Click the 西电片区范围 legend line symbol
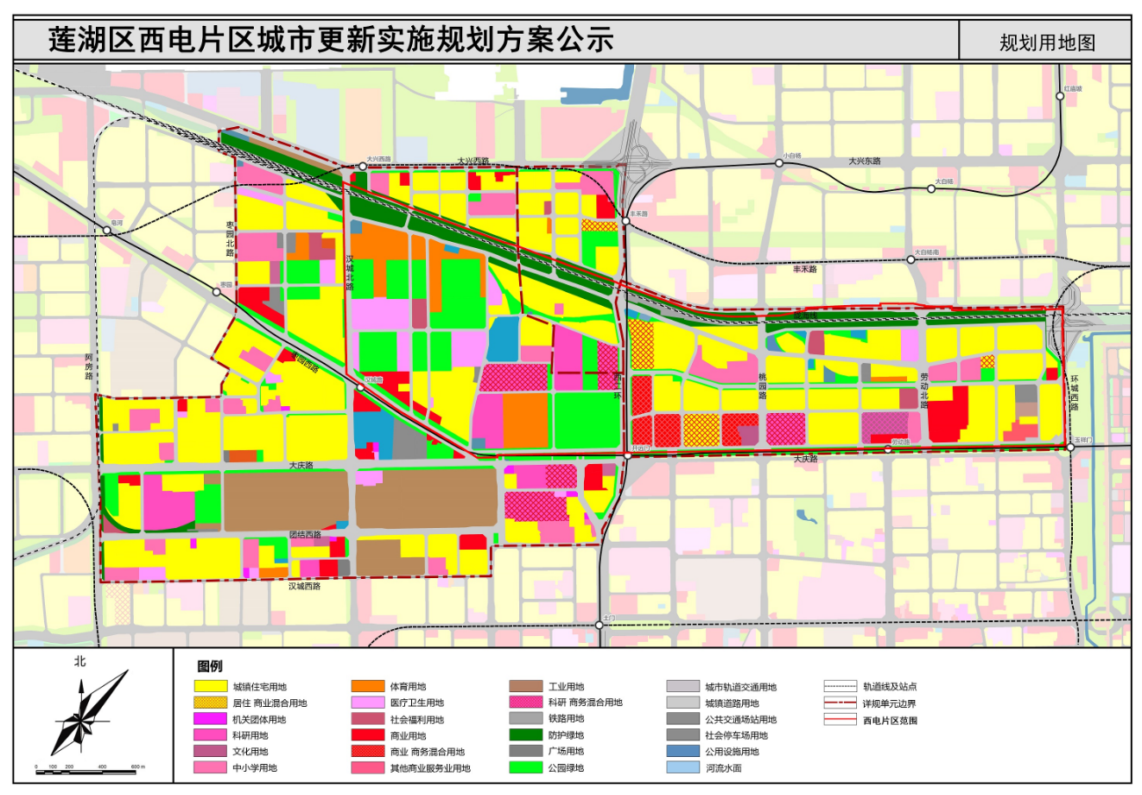 (x=840, y=719)
